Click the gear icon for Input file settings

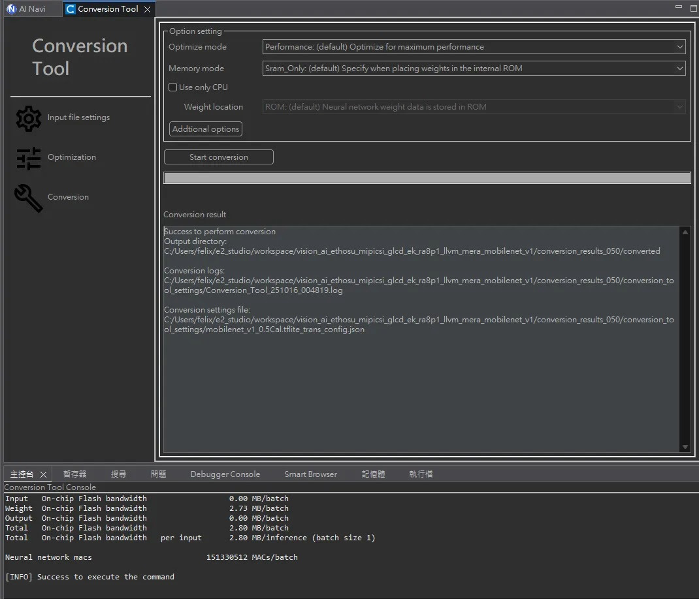[28, 118]
